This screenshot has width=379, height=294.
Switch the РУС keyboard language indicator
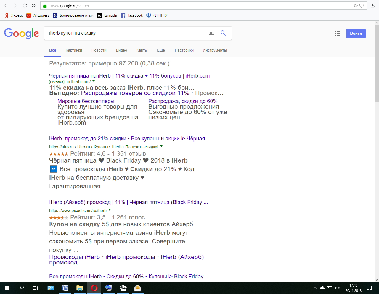click(338, 288)
